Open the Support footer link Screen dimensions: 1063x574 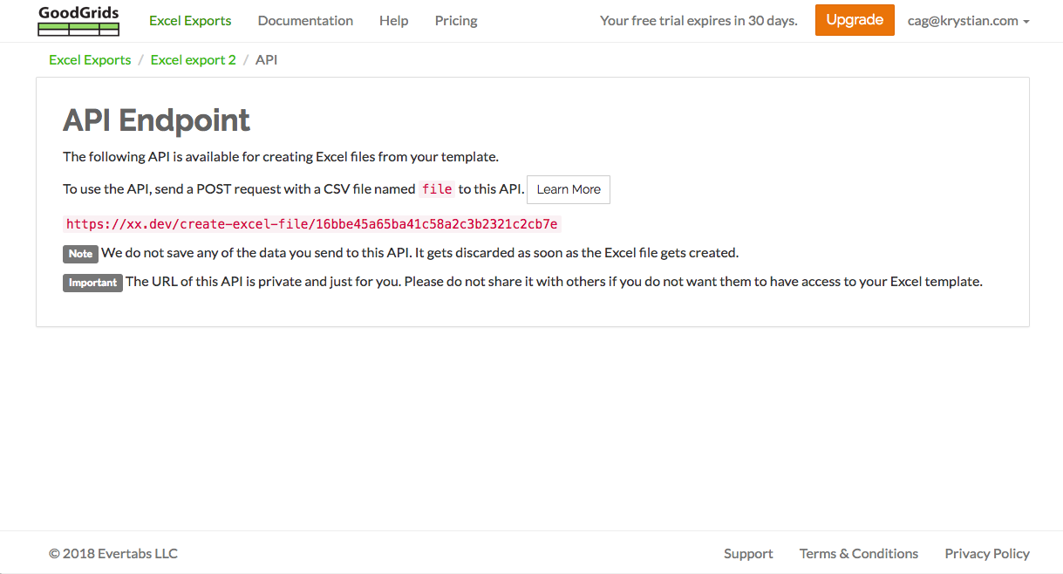click(748, 554)
